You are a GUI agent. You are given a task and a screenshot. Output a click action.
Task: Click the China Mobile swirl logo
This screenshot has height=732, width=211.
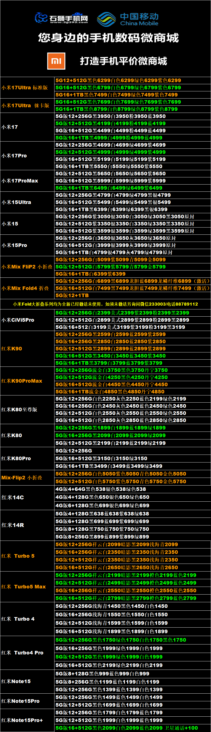106,19
